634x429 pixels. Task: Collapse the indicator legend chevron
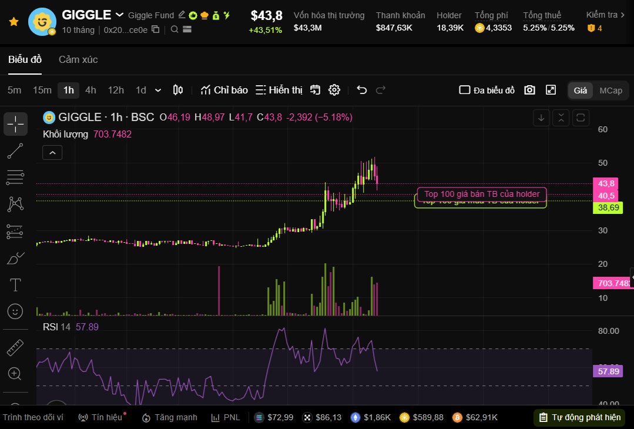tap(52, 152)
